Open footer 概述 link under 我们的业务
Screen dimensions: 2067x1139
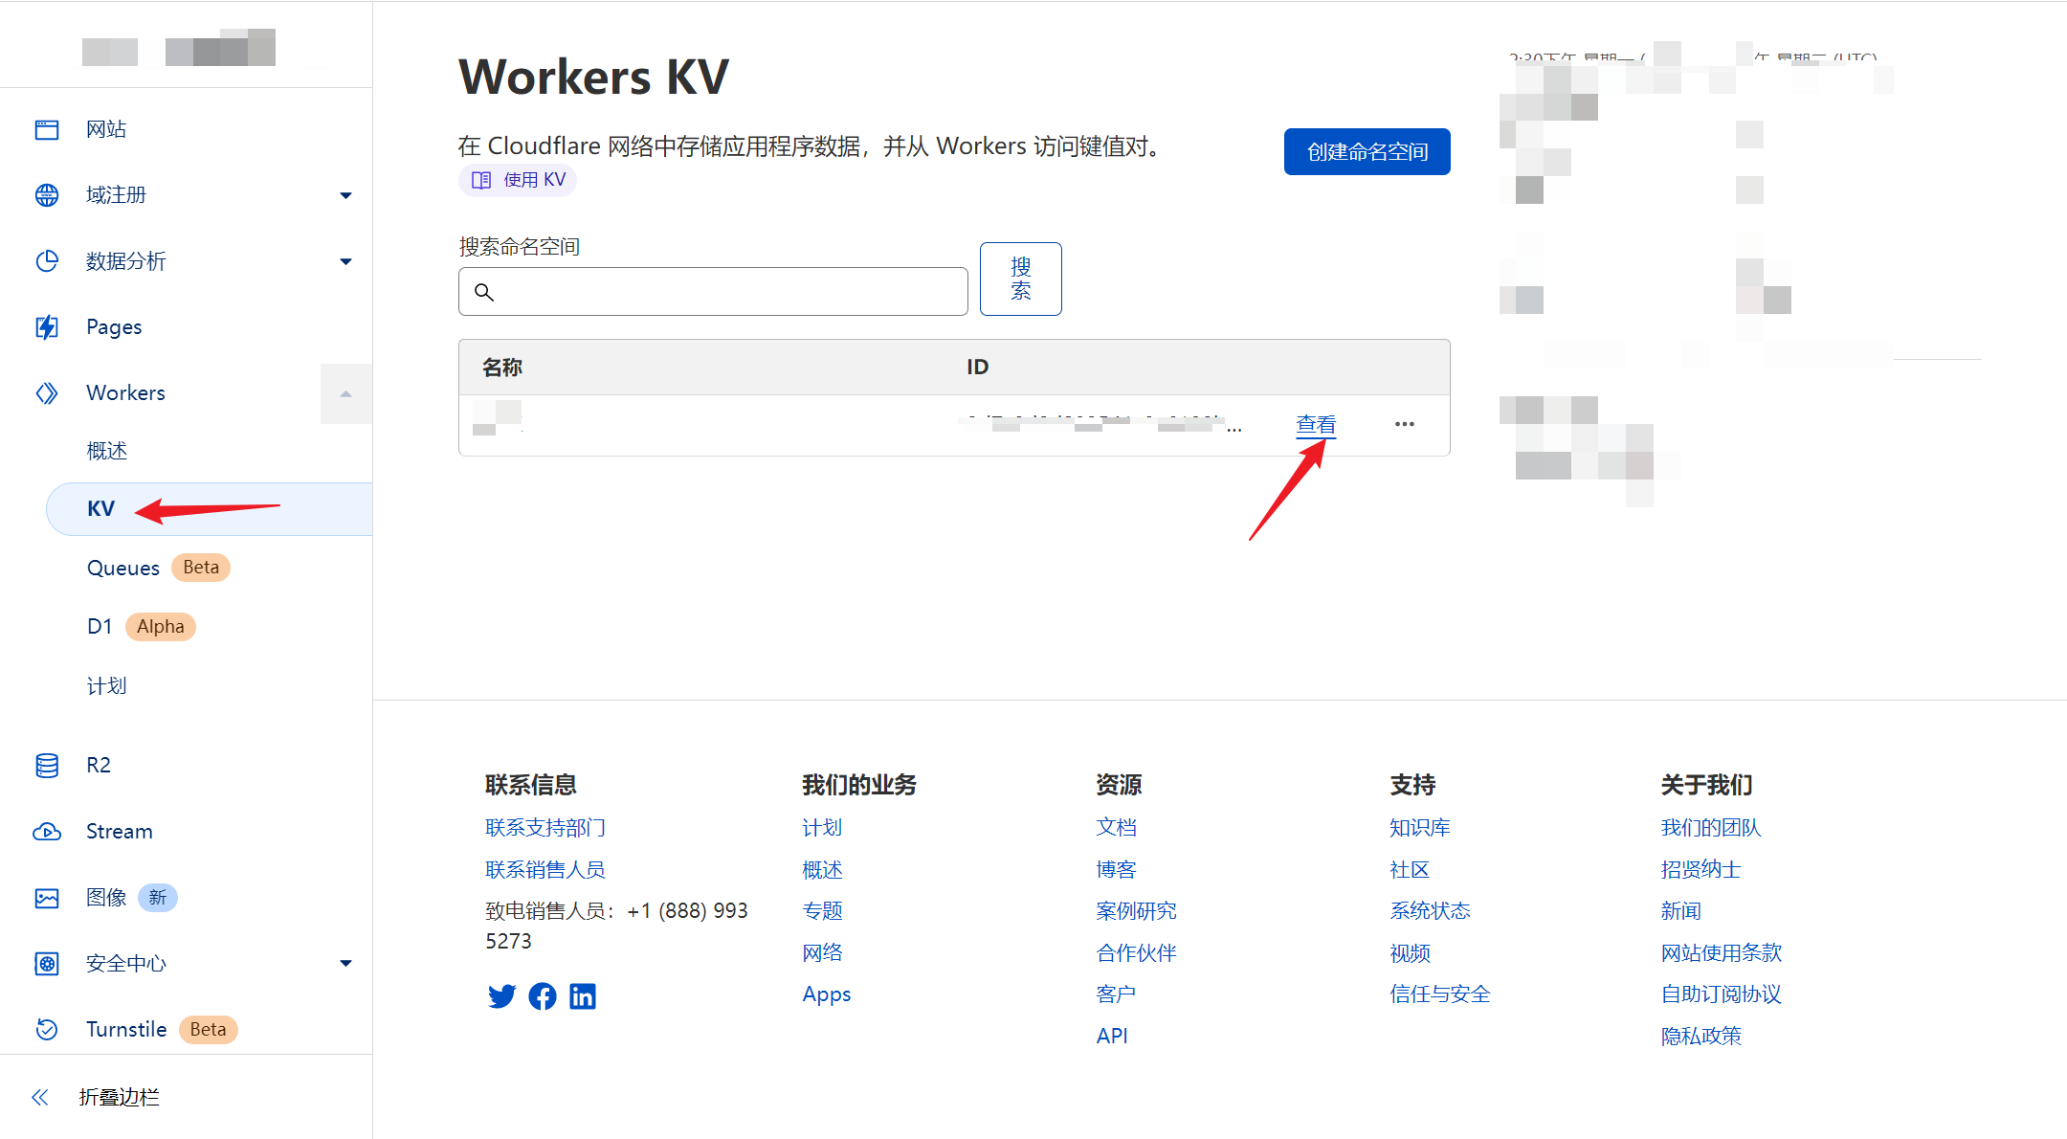coord(822,870)
